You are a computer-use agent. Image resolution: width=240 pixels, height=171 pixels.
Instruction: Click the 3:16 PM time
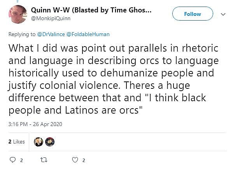coord(18,124)
